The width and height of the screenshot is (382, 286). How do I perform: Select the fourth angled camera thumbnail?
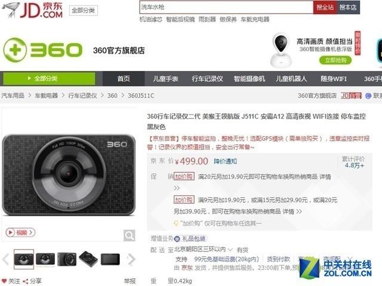tap(88, 259)
